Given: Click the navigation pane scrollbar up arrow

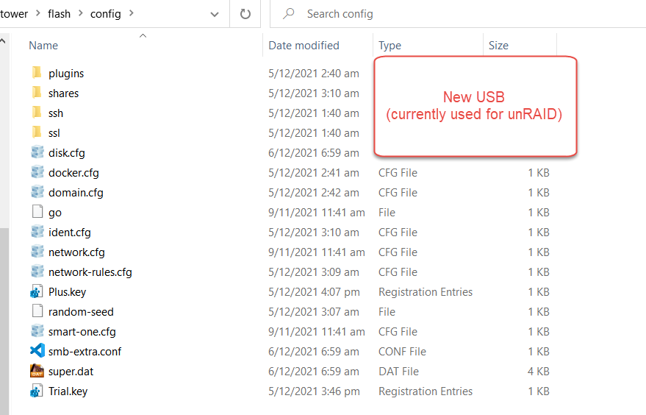Looking at the screenshot, I should 3,41.
